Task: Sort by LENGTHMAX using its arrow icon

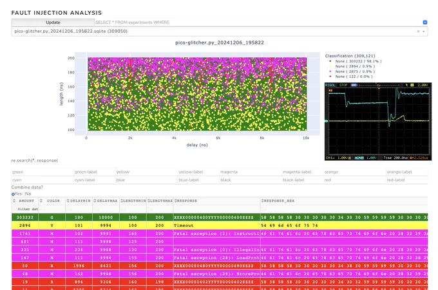Action: 149,201
